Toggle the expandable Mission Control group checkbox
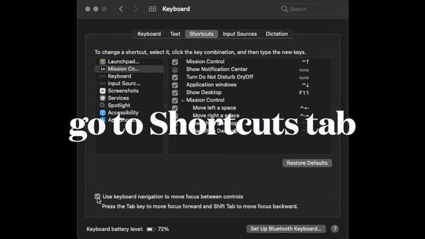425x239 pixels. pyautogui.click(x=175, y=100)
